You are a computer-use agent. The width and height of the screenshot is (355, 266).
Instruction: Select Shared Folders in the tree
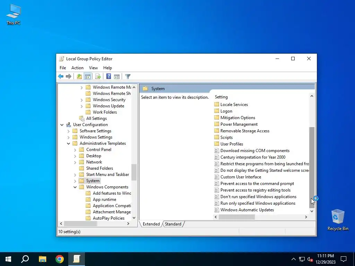click(x=99, y=168)
